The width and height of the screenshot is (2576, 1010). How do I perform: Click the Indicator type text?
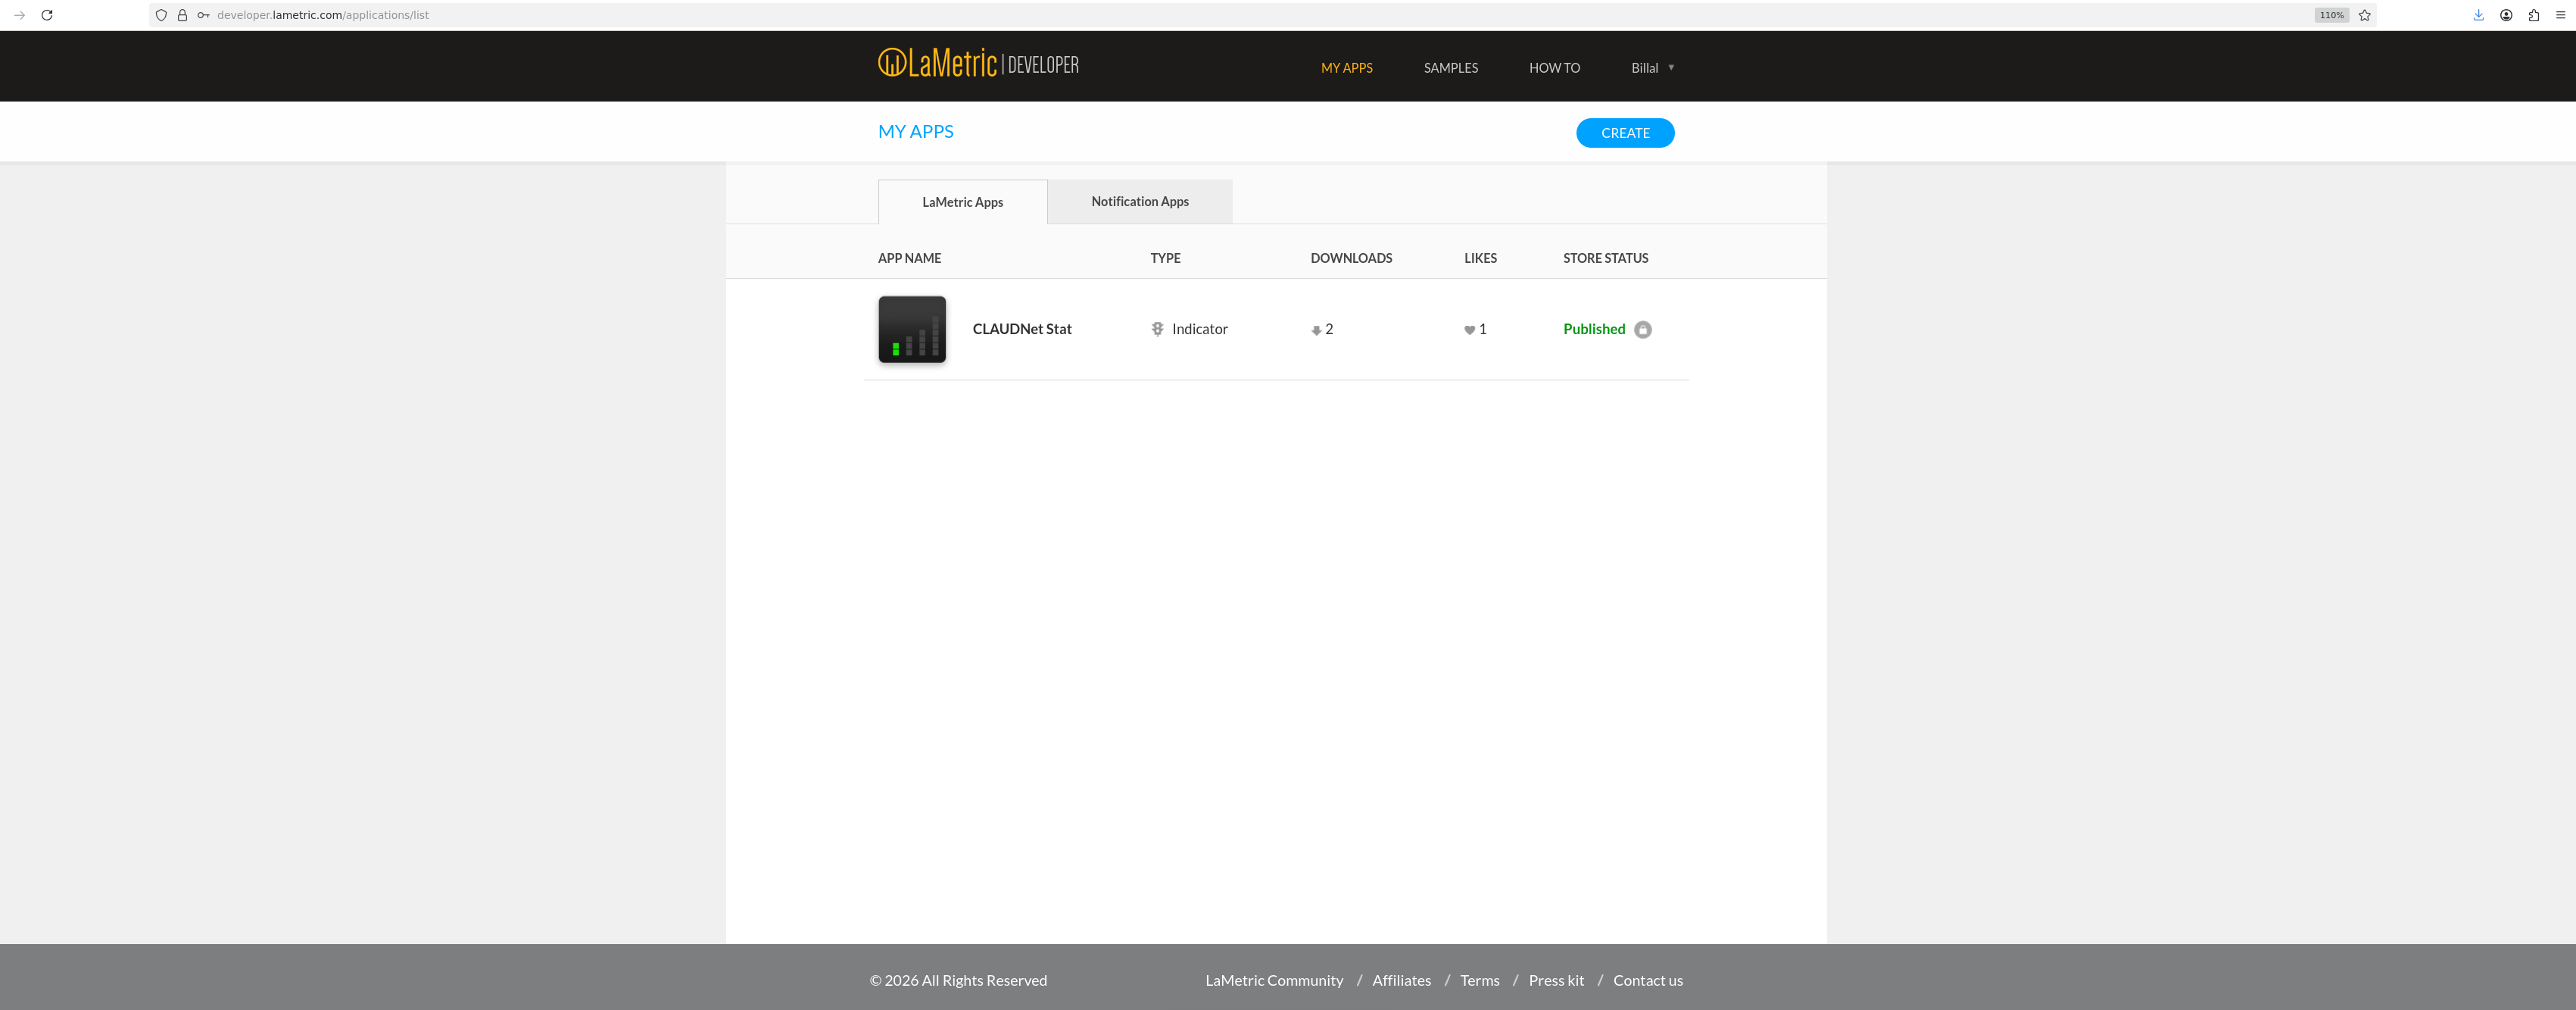tap(1199, 330)
